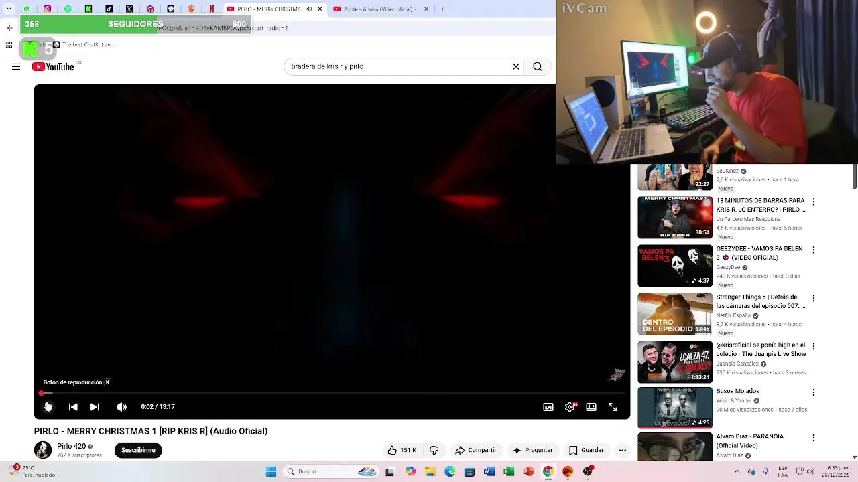Open the Netflix pinned tab
Viewport: 858px width, 482px height.
point(212,9)
